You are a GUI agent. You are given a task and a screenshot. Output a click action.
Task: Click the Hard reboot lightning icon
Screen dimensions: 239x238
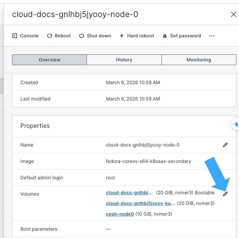(122, 36)
